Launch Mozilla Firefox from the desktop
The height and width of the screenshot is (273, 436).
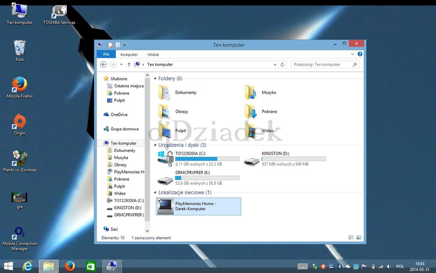click(x=20, y=88)
